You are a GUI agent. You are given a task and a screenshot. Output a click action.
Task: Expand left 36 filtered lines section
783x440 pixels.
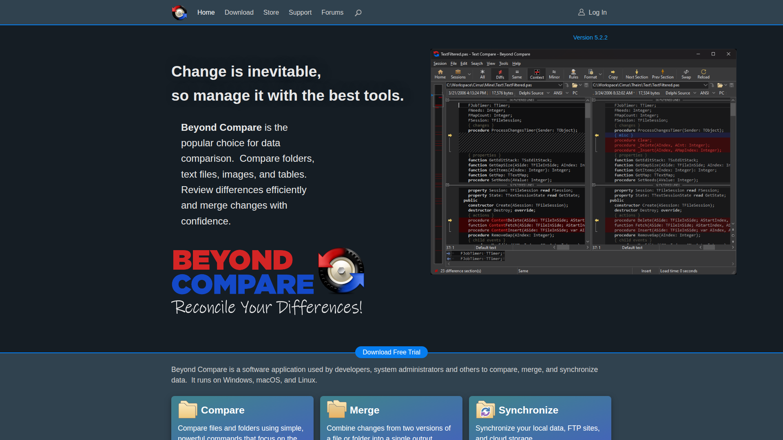click(447, 100)
